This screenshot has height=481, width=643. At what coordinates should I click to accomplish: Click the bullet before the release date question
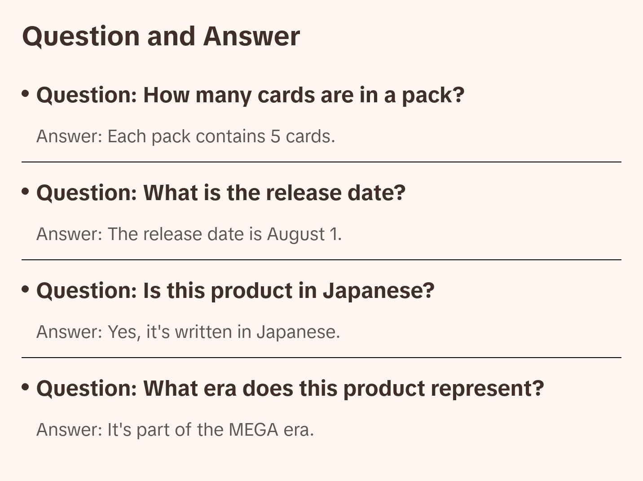(x=26, y=192)
